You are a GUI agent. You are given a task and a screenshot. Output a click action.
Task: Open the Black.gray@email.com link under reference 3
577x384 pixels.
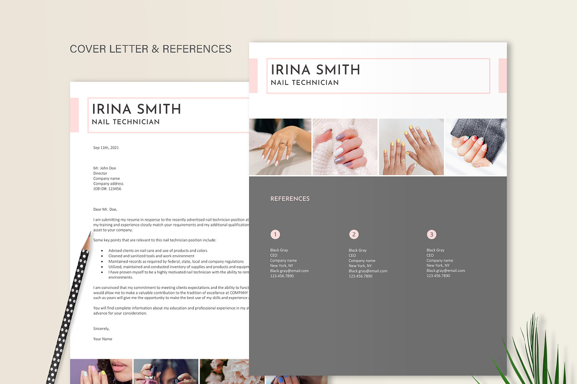coord(446,271)
